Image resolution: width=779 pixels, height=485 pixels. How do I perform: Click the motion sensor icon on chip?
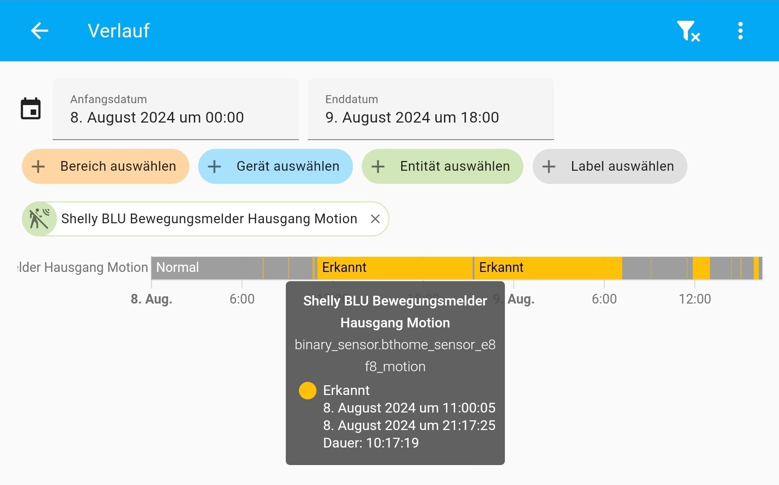click(39, 219)
